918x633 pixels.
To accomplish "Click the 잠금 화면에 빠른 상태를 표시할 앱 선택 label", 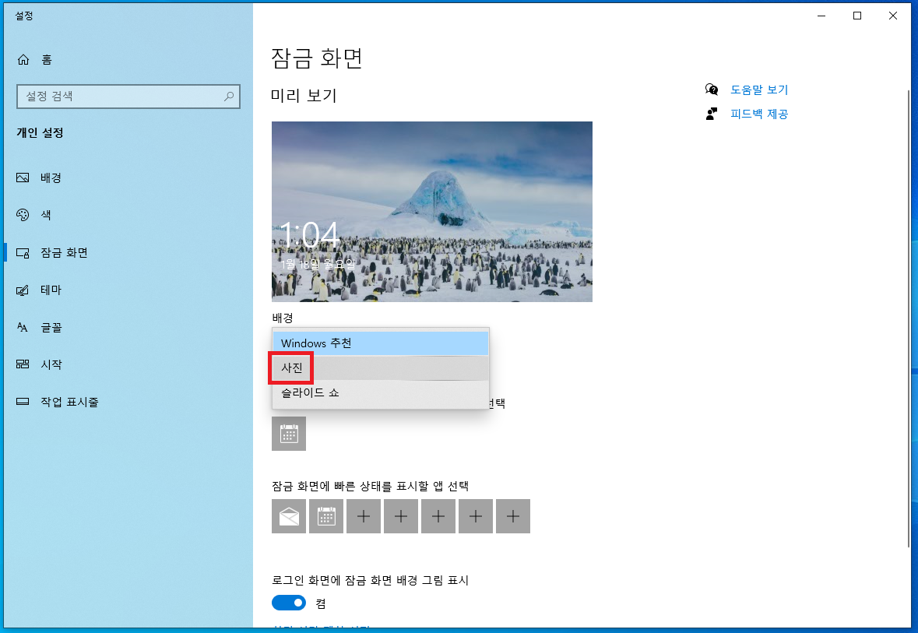I will tap(370, 486).
